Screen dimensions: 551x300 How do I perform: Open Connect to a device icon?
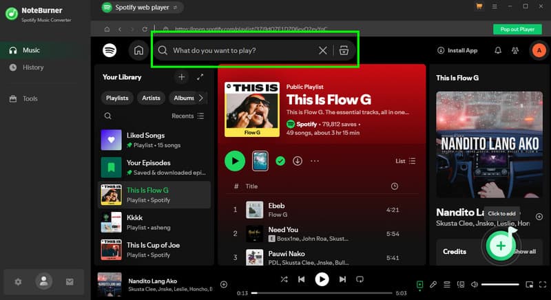pyautogui.click(x=461, y=285)
